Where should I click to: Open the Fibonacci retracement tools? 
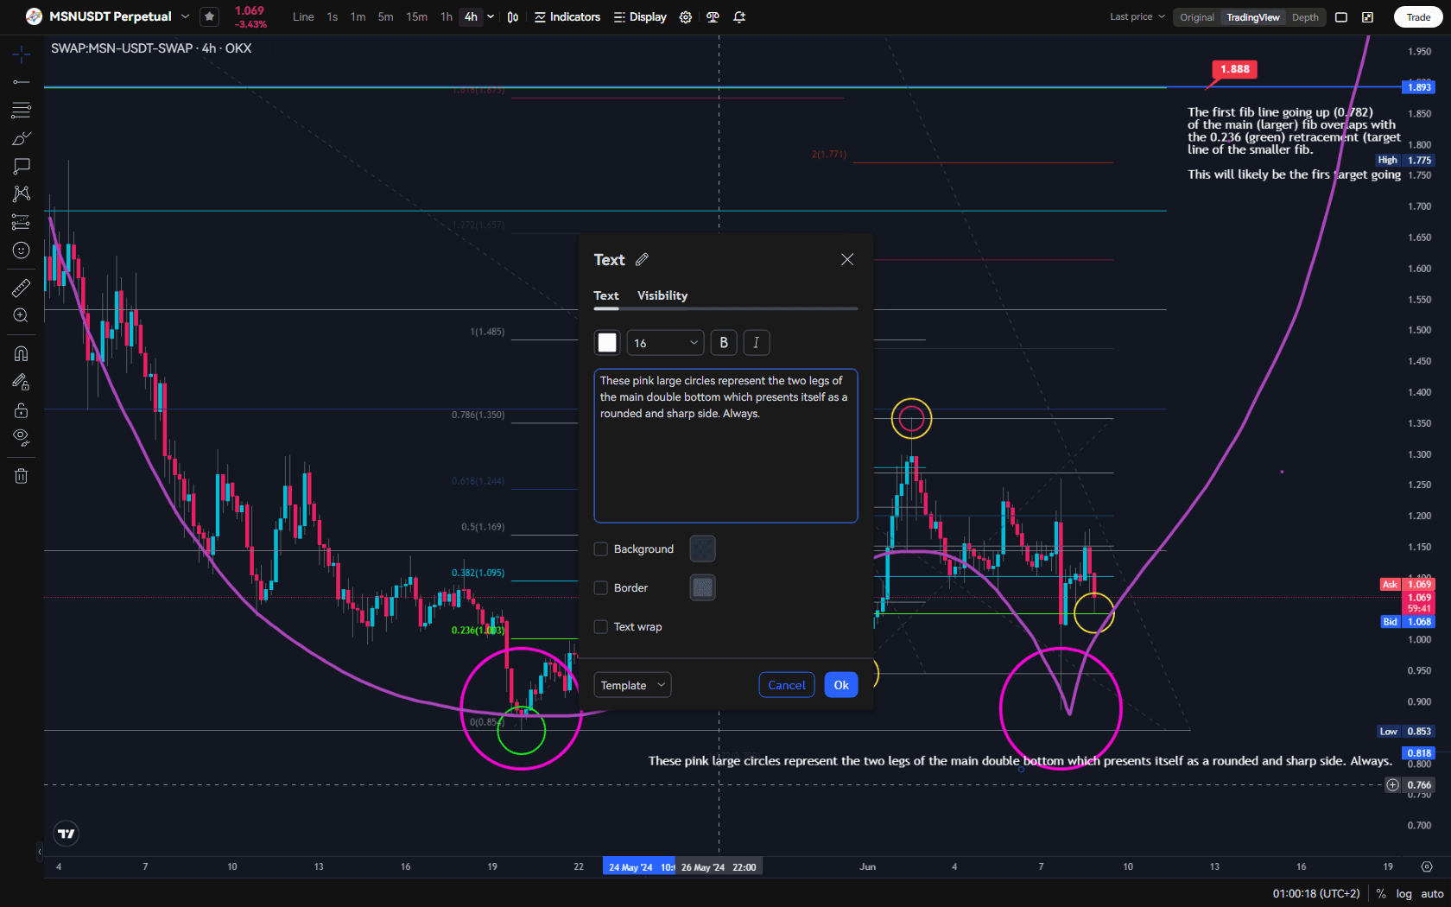coord(22,110)
